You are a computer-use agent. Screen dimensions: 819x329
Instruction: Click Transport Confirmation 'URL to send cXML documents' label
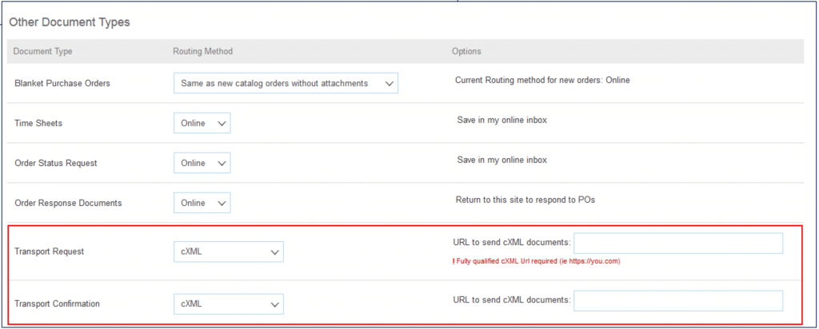click(511, 300)
